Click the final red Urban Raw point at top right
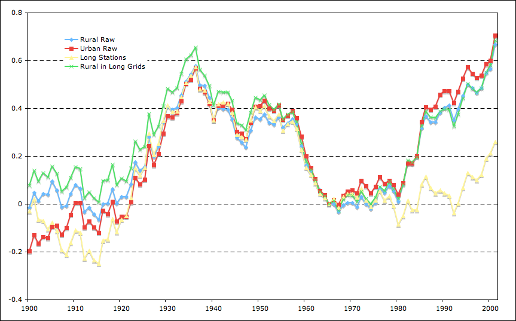This screenshot has width=516, height=321. [x=495, y=36]
